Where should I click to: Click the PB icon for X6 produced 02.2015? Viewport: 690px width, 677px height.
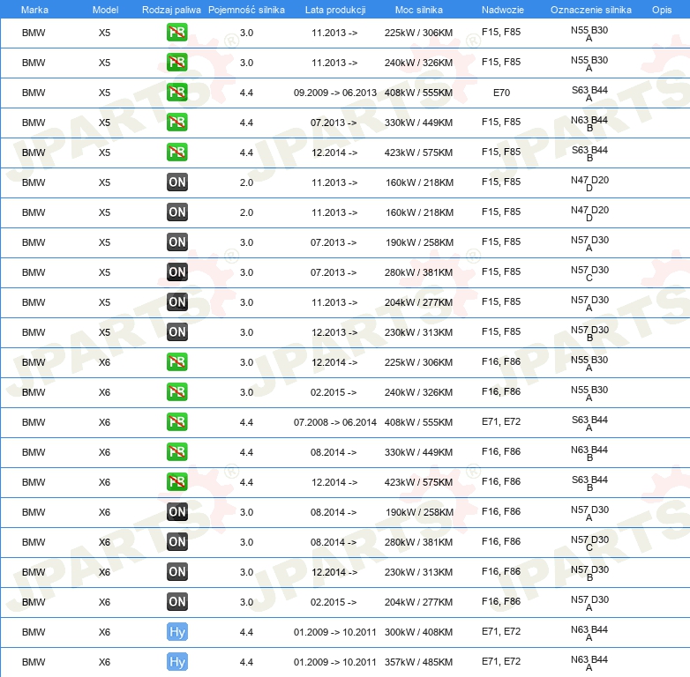click(177, 392)
